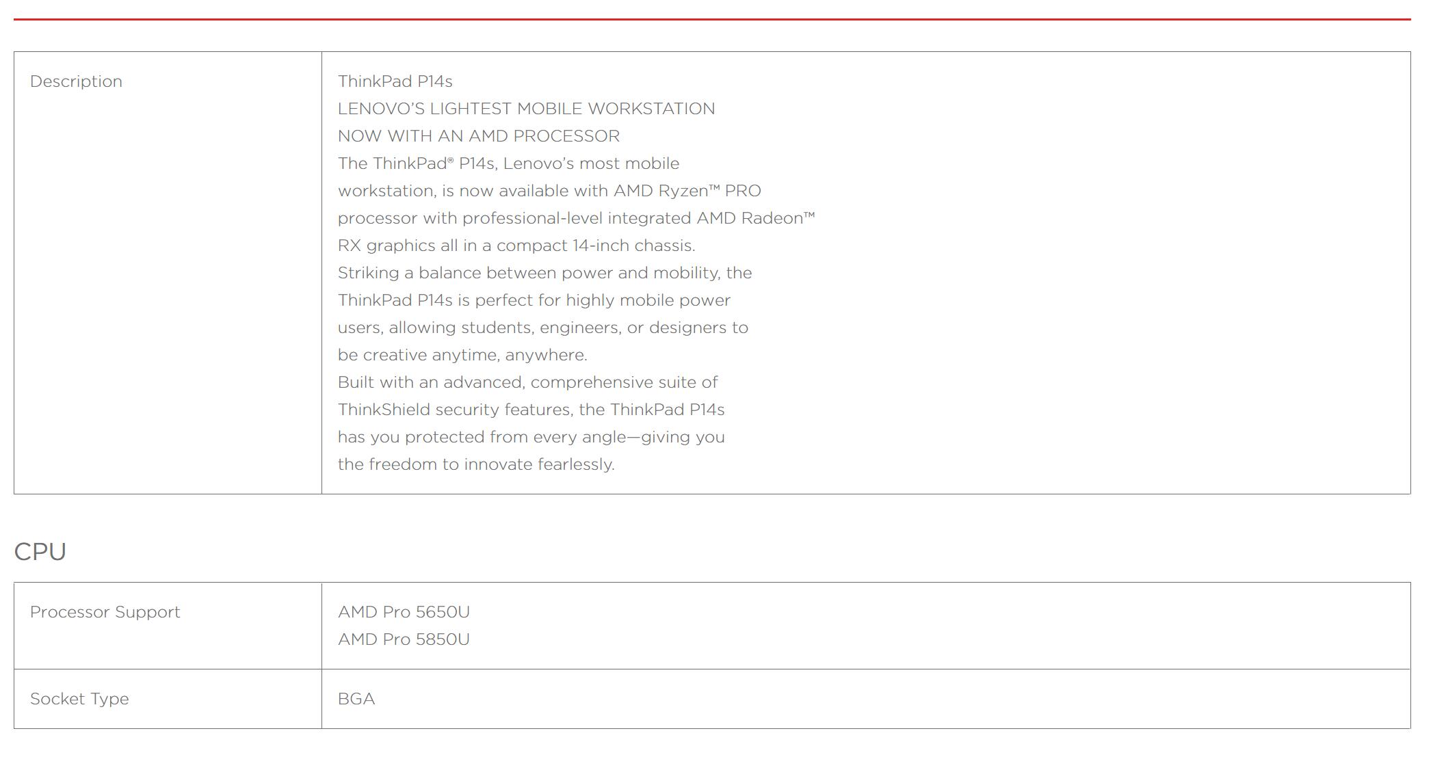Click the red divider line at top
Image resolution: width=1446 pixels, height=770 pixels.
pyautogui.click(x=712, y=19)
